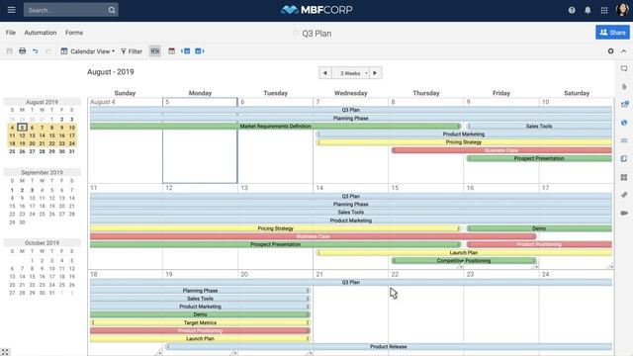Open the Target Metrics event bar

200,323
